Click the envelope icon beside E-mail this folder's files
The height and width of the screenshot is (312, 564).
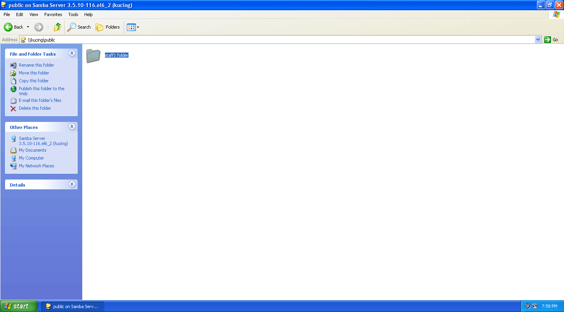point(13,101)
